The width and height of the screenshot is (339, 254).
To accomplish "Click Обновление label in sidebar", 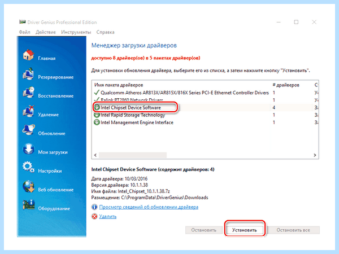I will [x=51, y=133].
